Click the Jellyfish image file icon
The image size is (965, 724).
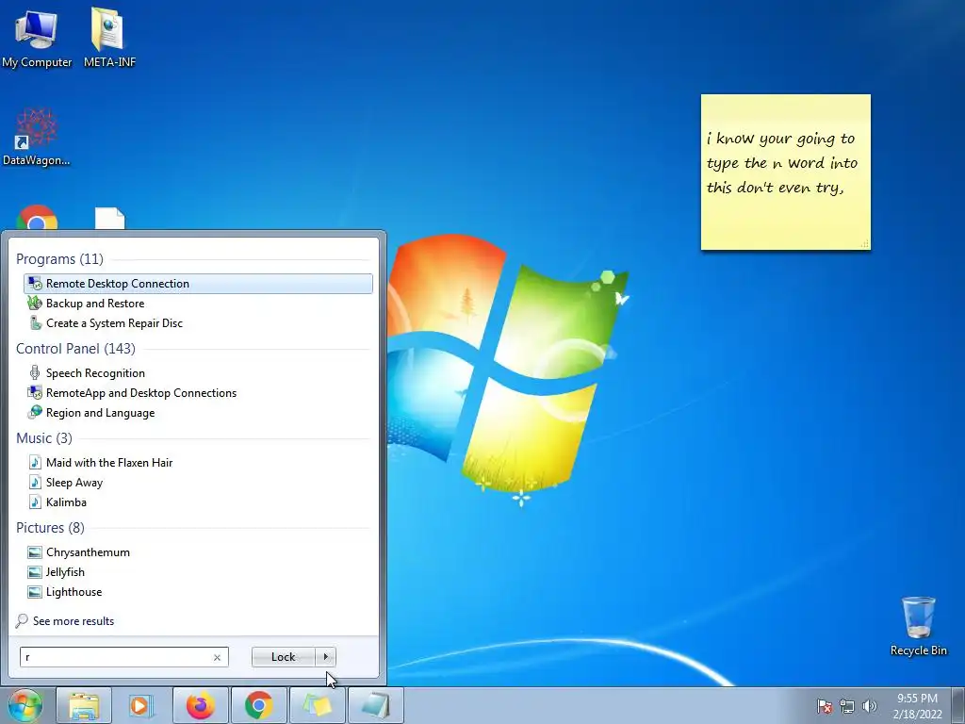point(35,572)
